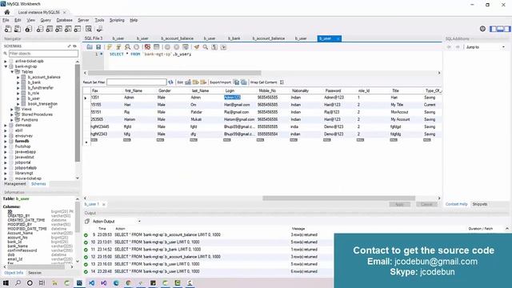Viewport: 512px width, 288px height.
Task: Export recordset to external file icon
Action: tap(237, 82)
